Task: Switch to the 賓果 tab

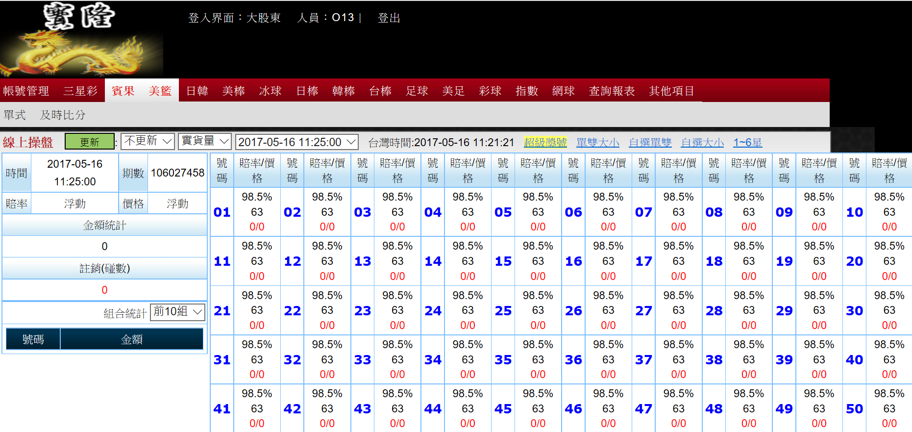Action: 123,91
